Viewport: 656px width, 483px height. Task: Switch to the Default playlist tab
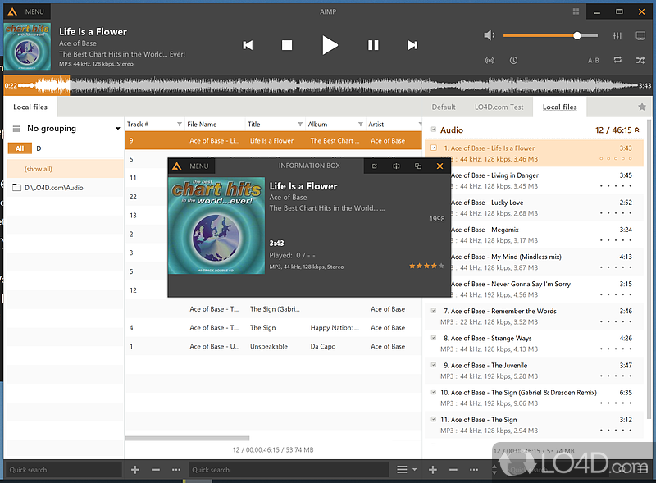point(444,107)
